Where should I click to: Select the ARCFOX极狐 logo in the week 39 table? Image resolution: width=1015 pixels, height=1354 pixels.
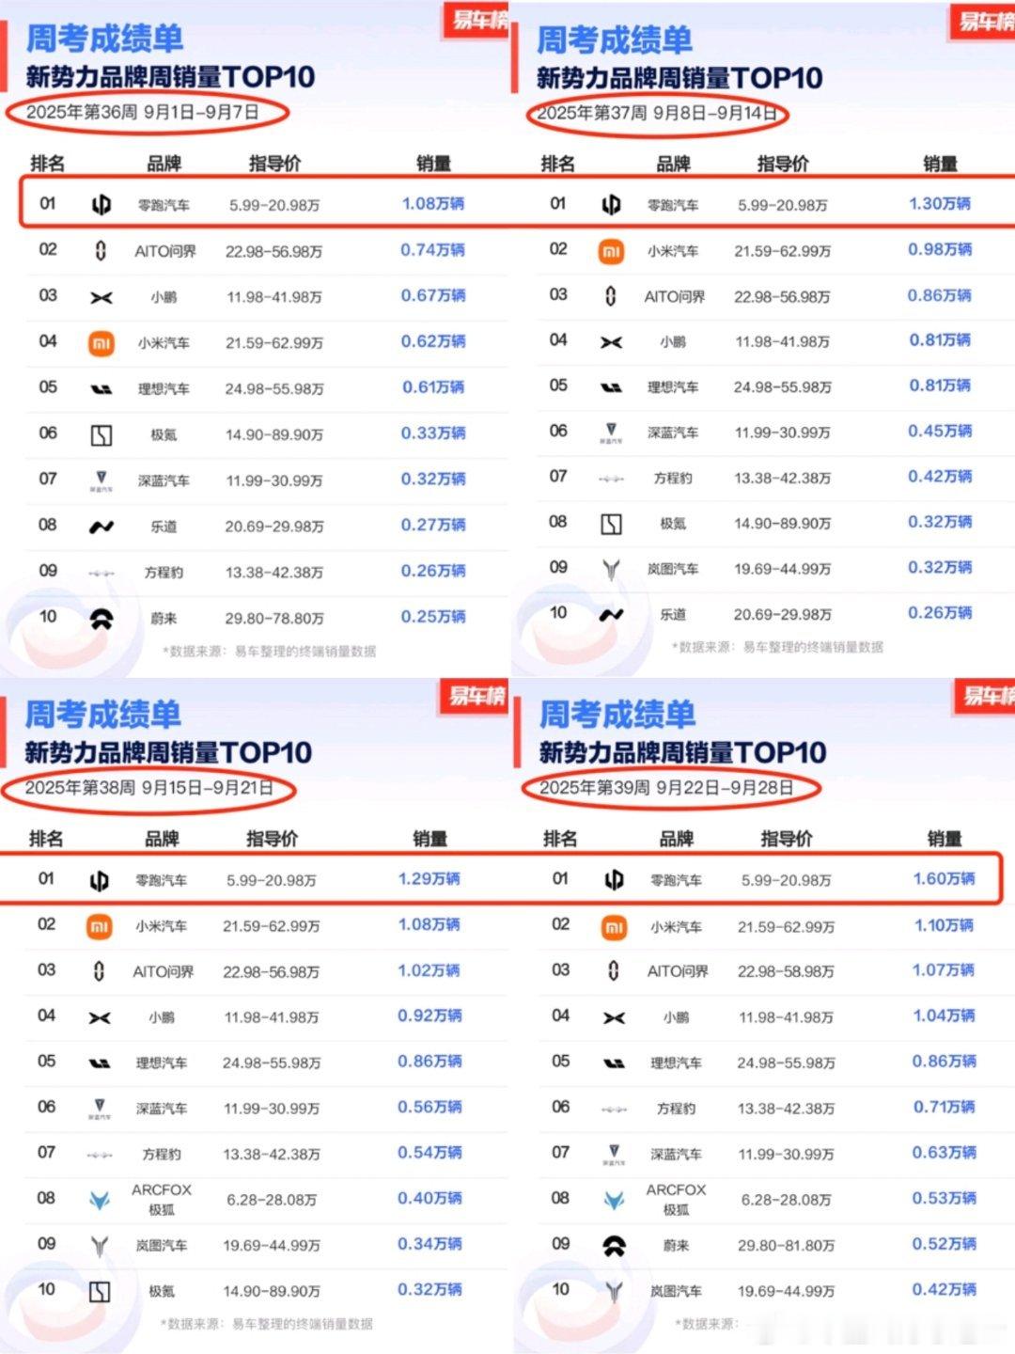[x=614, y=1200]
